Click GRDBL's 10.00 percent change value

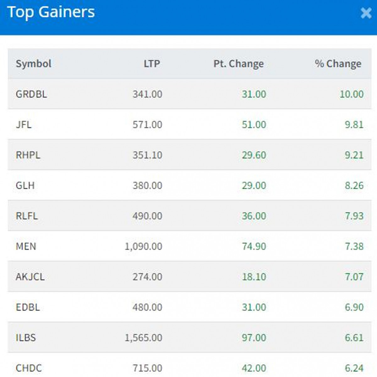352,94
